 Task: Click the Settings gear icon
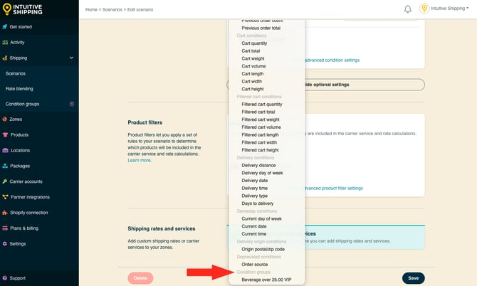pos(5,243)
